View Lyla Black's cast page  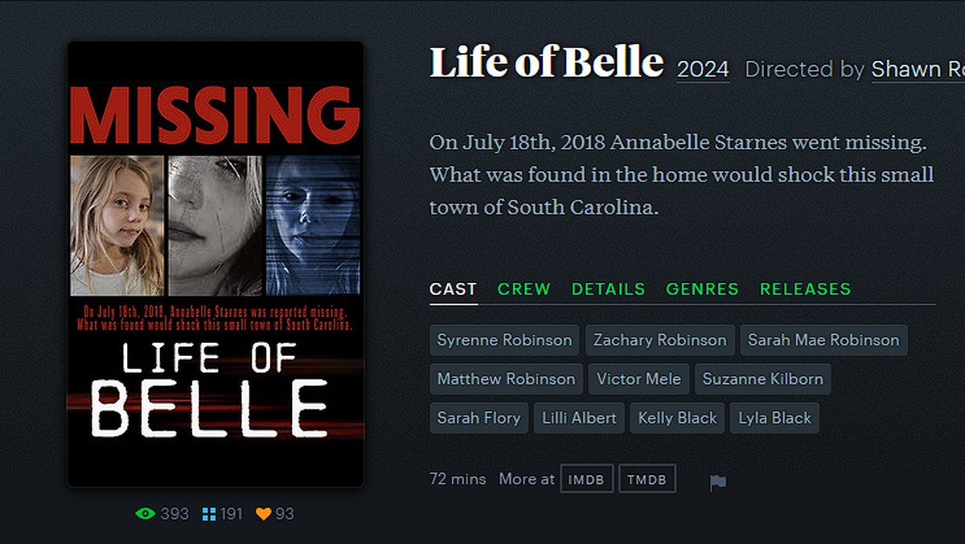(x=774, y=418)
